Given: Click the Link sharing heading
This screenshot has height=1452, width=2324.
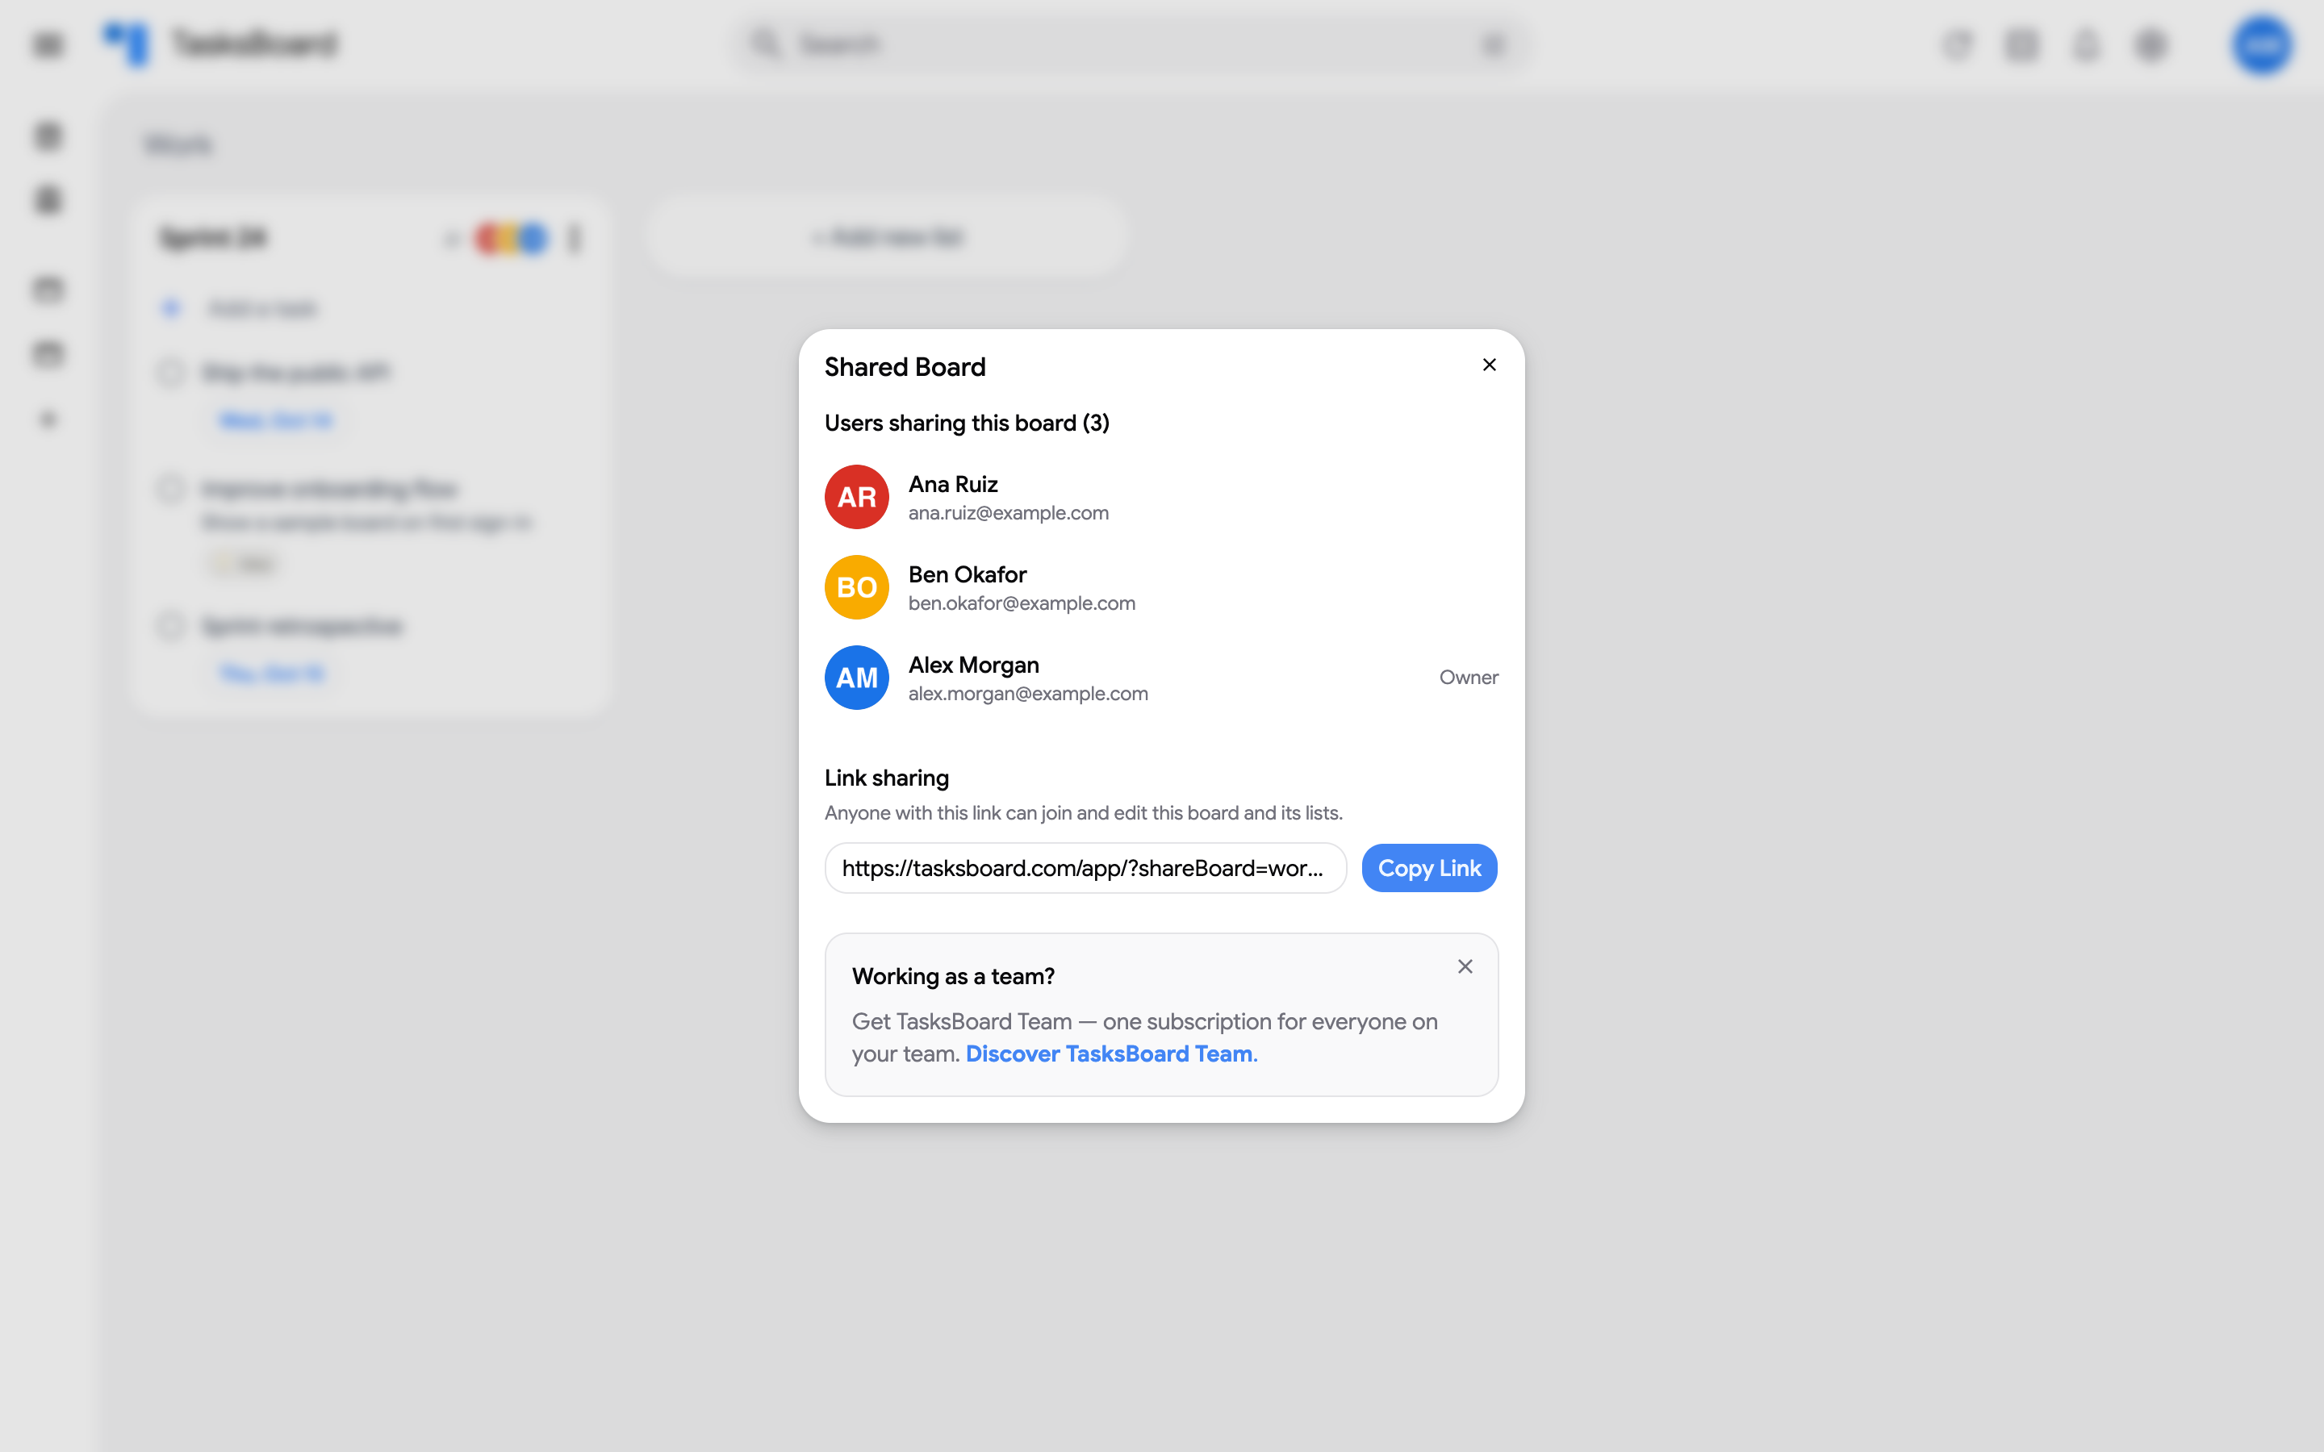Looking at the screenshot, I should [x=886, y=778].
